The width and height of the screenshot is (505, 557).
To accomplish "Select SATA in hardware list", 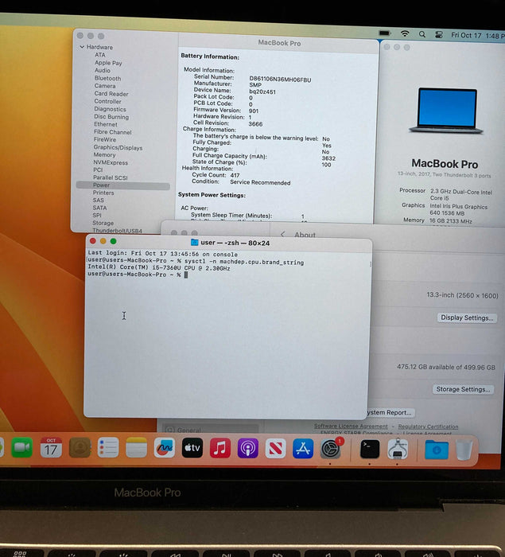I will 99,208.
